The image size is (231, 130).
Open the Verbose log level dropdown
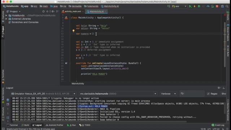[168, 94]
